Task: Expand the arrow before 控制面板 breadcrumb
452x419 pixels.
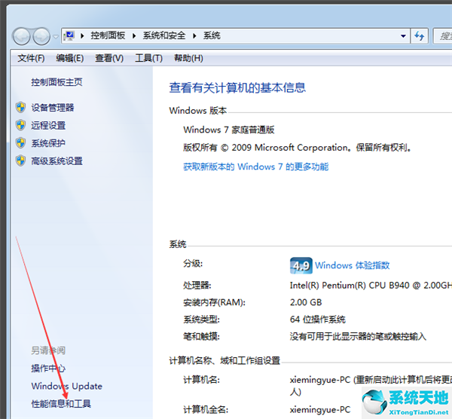Action: (x=82, y=35)
